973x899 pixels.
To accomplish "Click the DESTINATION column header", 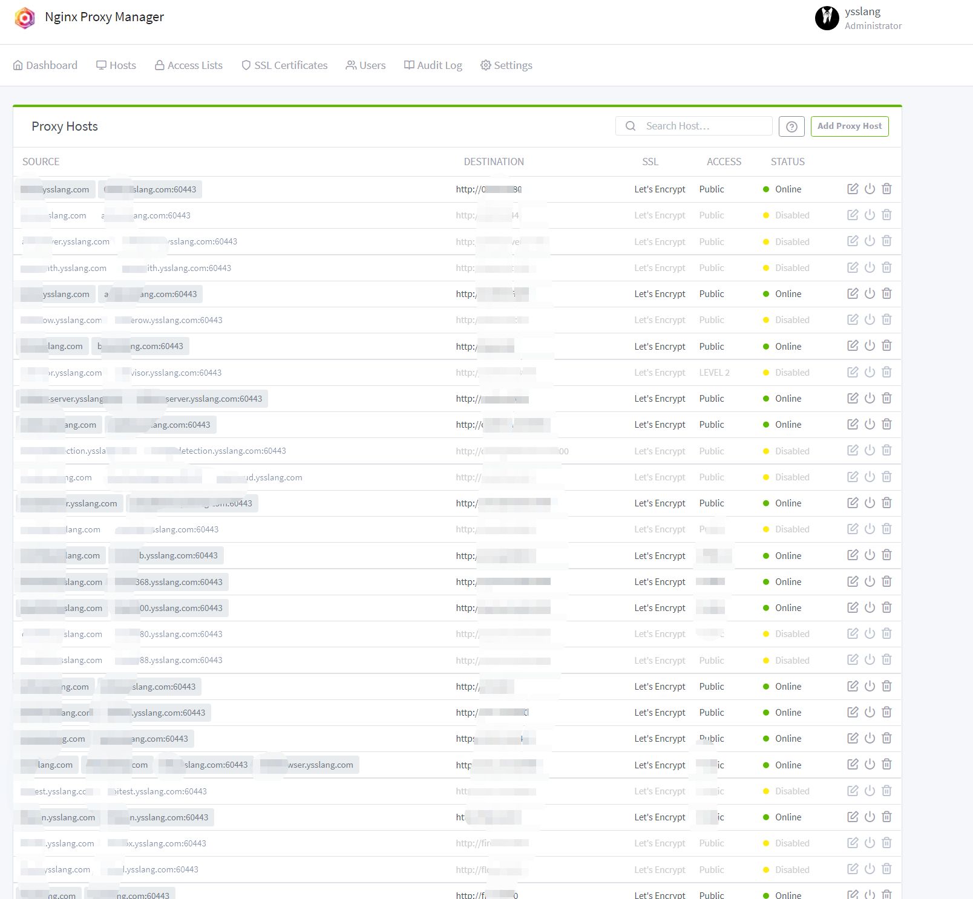I will (494, 162).
